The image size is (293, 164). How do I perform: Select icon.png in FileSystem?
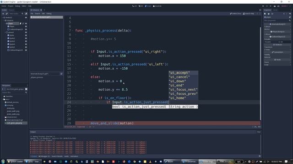(x=10, y=105)
